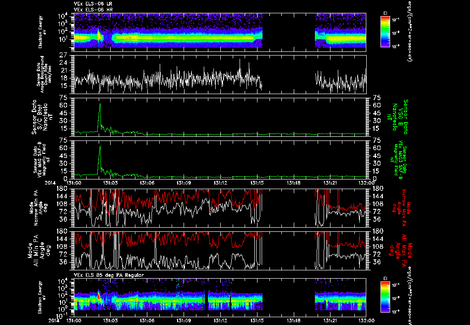Click the "VEx ELS-06 HR" title text
This screenshot has width=470, height=325.
[93, 10]
